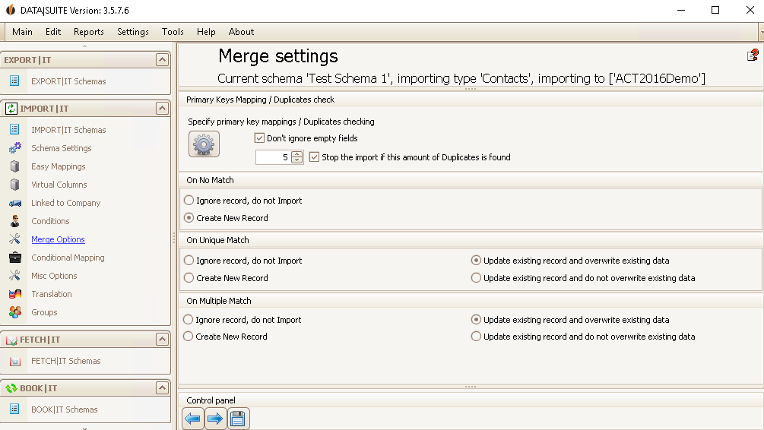Screen dimensions: 764x430
Task: Click the Misc Options tools icon
Action: [14, 276]
